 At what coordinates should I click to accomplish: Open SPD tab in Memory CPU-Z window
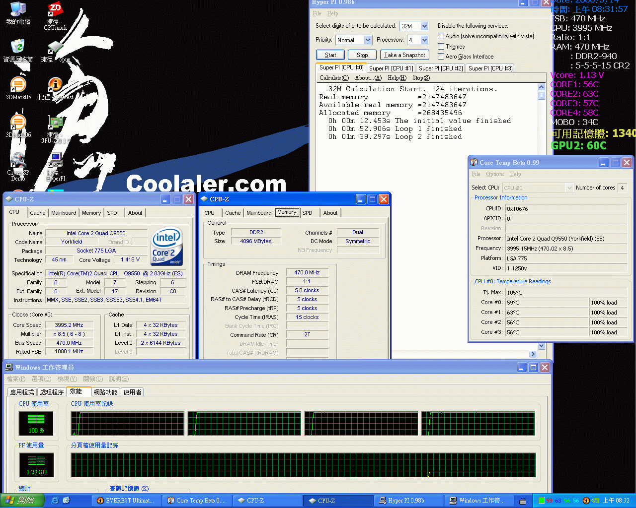(308, 213)
